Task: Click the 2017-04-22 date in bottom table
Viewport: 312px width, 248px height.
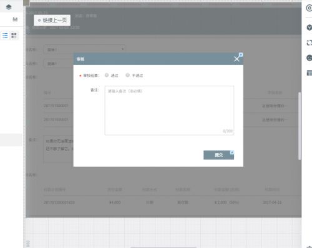Action: pyautogui.click(x=272, y=202)
